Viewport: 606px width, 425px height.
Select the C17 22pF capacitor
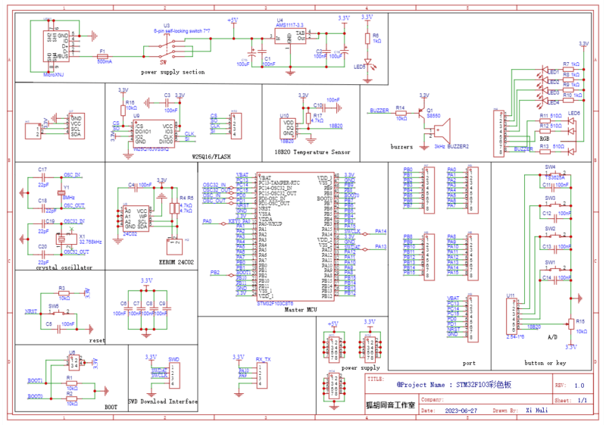point(43,177)
